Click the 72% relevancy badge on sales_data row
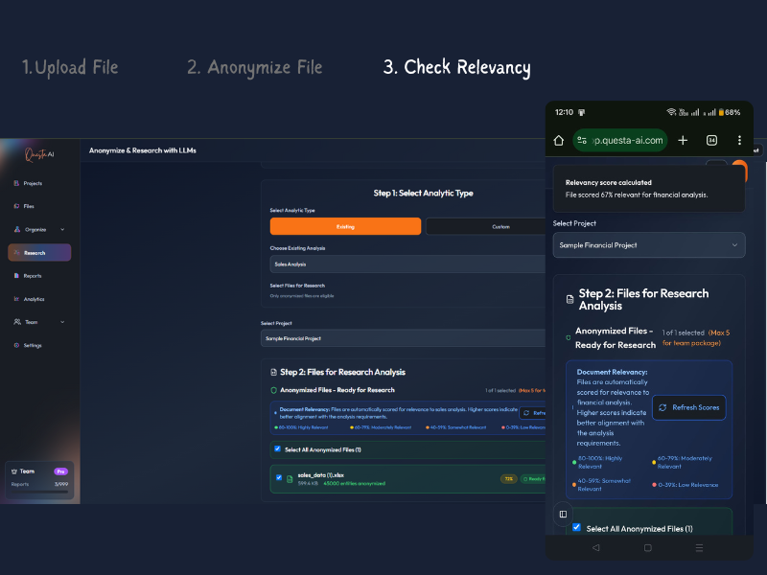The height and width of the screenshot is (575, 767). 509,478
